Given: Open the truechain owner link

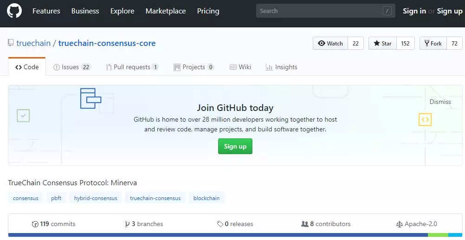Looking at the screenshot, I should (33, 43).
